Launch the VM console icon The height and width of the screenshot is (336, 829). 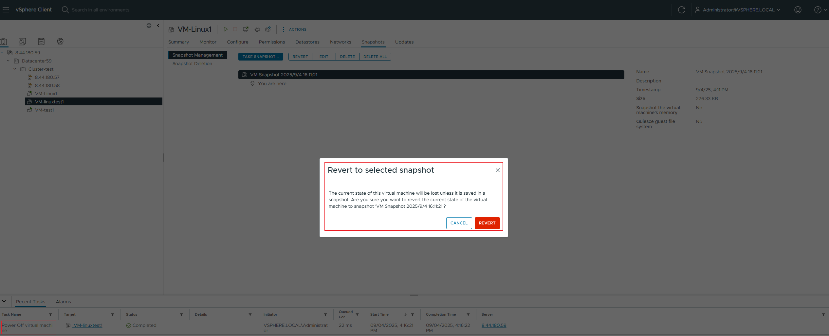246,29
